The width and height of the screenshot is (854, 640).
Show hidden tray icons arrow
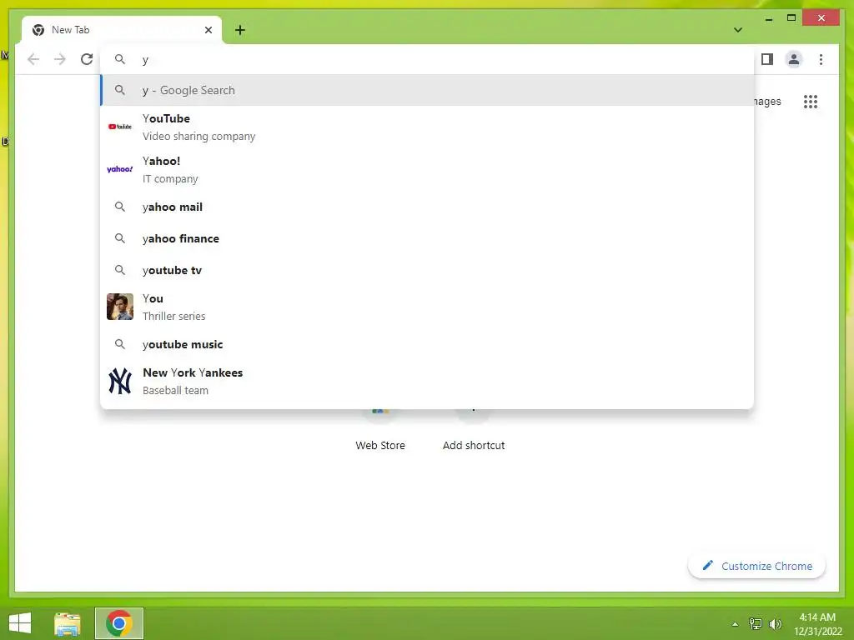[736, 624]
